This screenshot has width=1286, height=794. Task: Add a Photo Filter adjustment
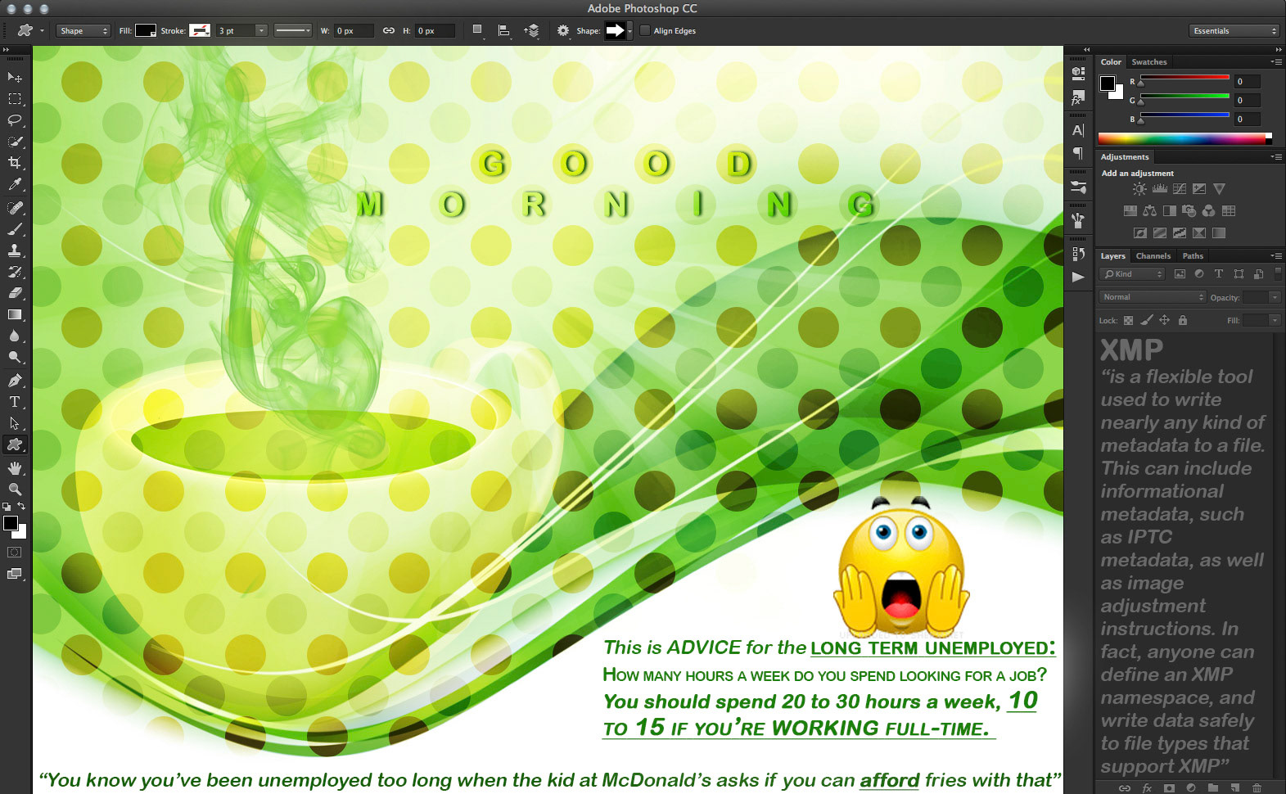(x=1189, y=211)
